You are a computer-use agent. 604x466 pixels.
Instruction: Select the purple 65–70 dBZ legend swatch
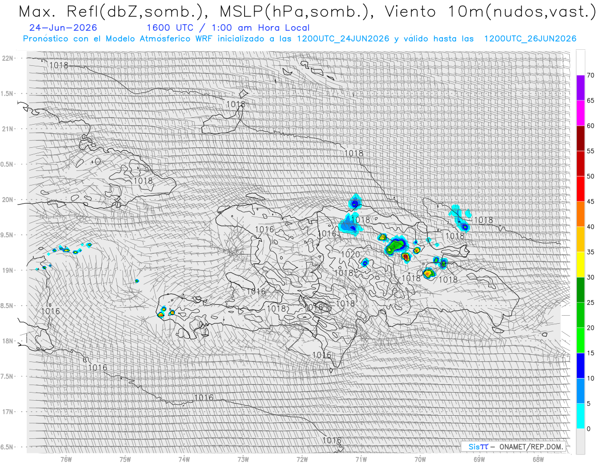click(580, 88)
